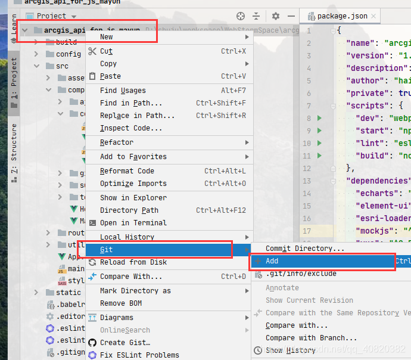411x360 pixels.
Task: Choose Compare with Branch...
Action: click(x=331, y=338)
